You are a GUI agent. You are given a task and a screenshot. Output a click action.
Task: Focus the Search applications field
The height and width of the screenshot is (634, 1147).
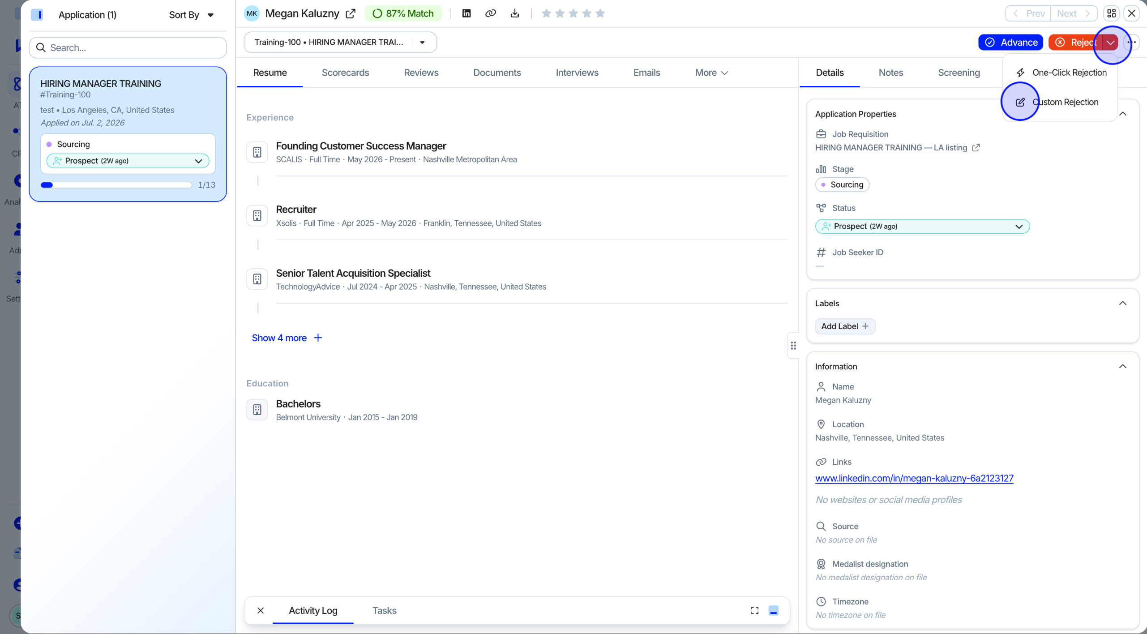128,47
